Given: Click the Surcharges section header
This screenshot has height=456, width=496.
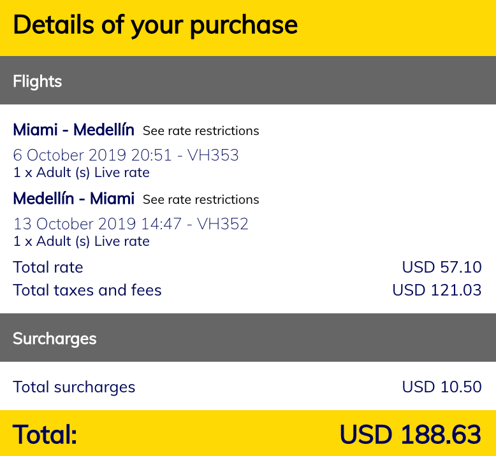Looking at the screenshot, I should click(x=248, y=338).
